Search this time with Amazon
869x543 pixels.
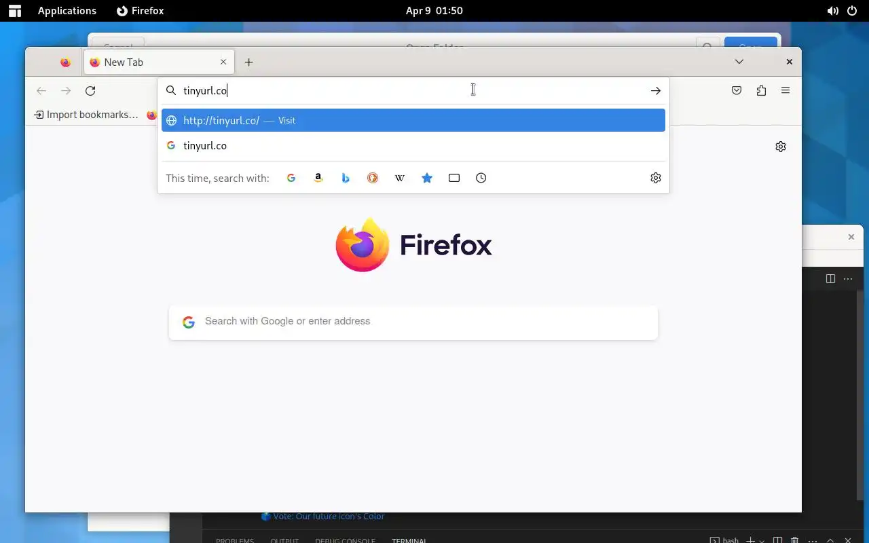tap(318, 178)
